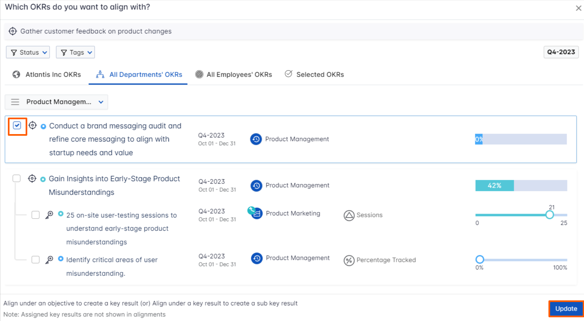Image resolution: width=584 pixels, height=321 pixels.
Task: Click the Sessions triangle metric icon
Action: [349, 215]
